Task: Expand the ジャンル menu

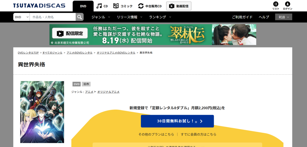Action: pos(101,17)
